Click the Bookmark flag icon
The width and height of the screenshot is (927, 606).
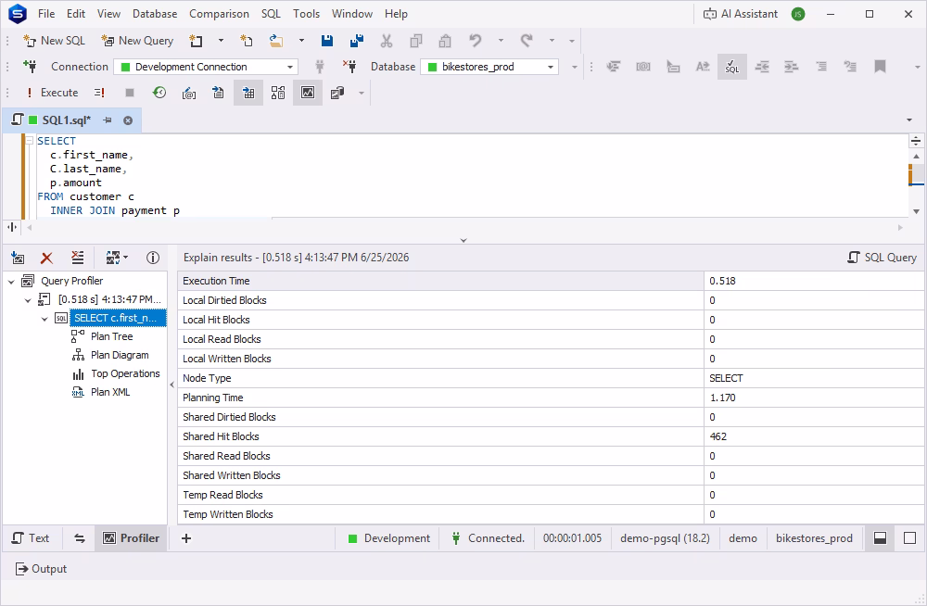880,66
